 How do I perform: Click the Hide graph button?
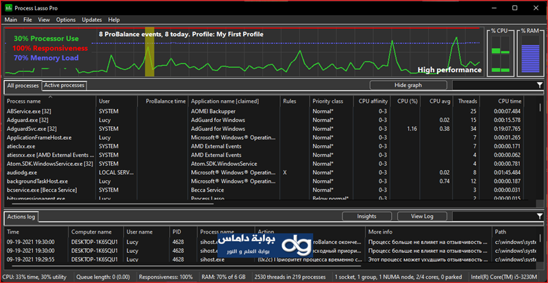click(x=408, y=85)
